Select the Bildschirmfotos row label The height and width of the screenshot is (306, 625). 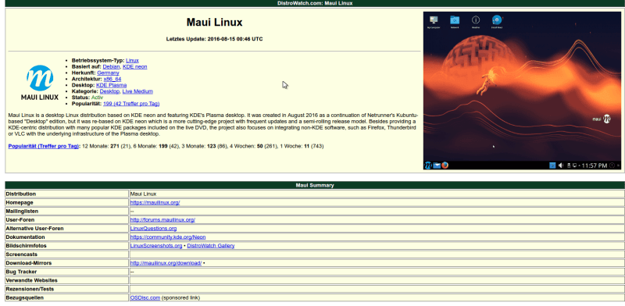coord(26,246)
